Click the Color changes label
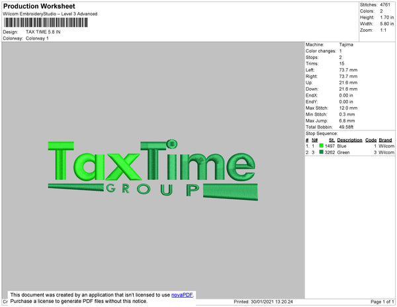397x307 pixels. (x=321, y=51)
